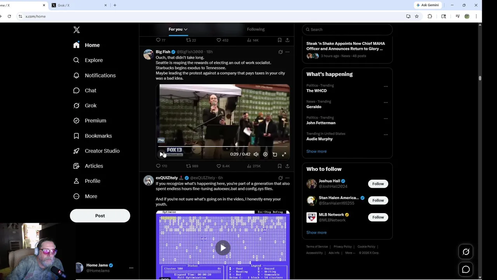Open Creator Studio in the sidebar
497x280 pixels.
(x=96, y=151)
